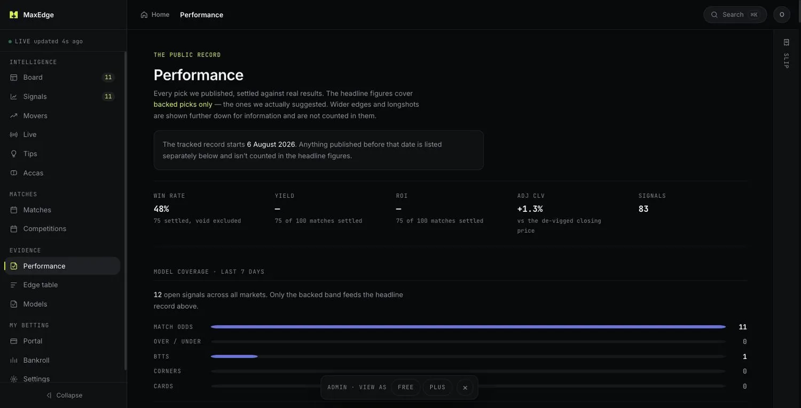Click the 'Model Coverage · Last 7 Days' heading
Screen dimensions: 801x408
click(x=209, y=272)
